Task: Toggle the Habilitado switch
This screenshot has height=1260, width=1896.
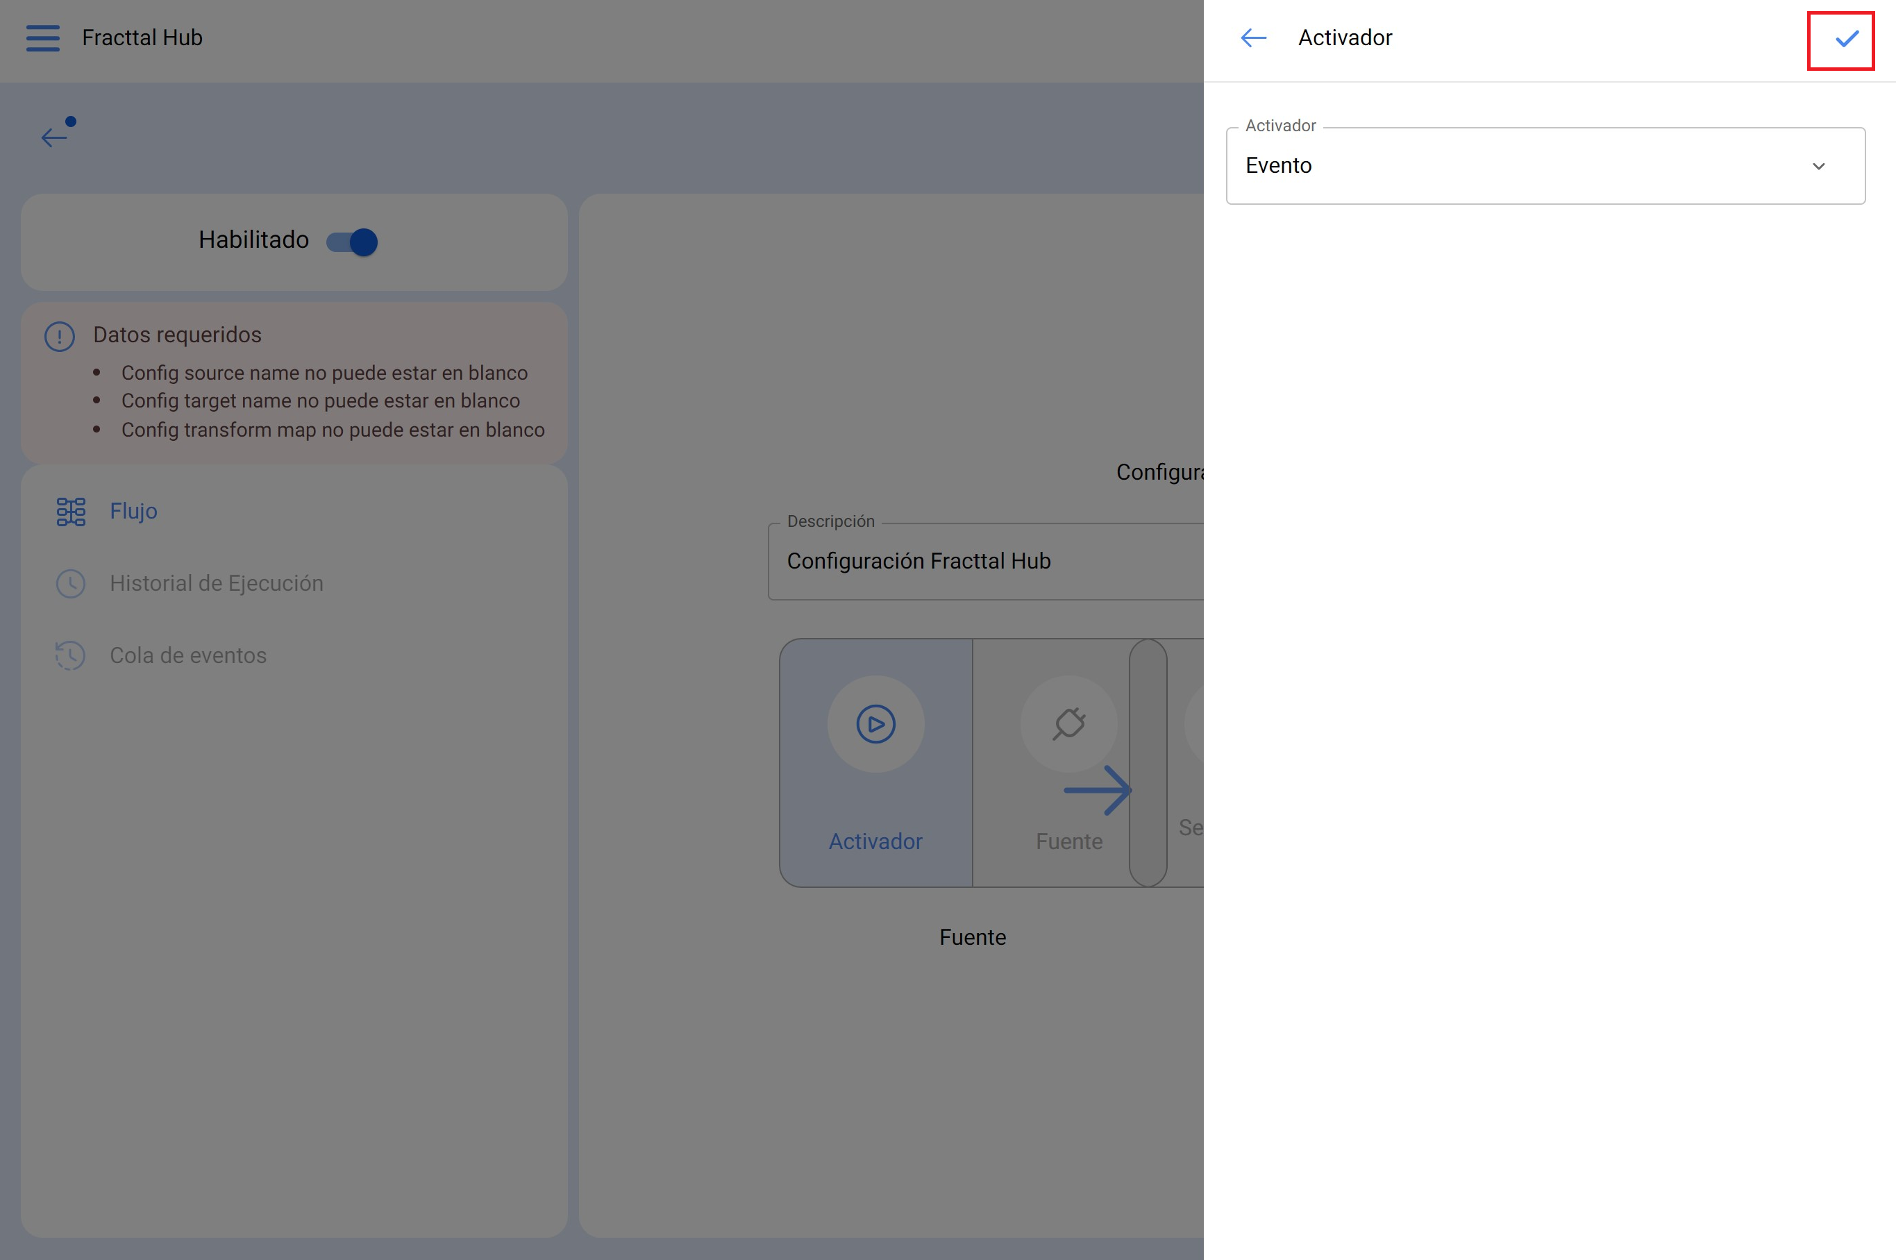Action: pyautogui.click(x=352, y=241)
